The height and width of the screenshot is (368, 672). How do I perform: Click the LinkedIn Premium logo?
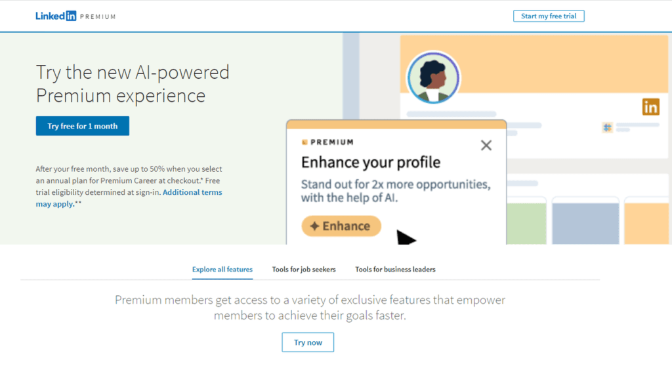(75, 16)
